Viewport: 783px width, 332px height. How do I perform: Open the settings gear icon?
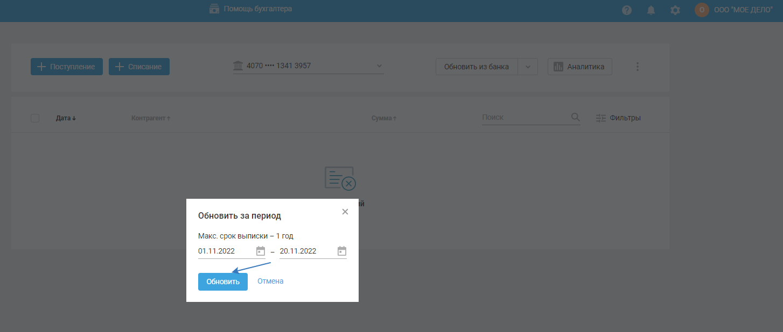(x=675, y=10)
